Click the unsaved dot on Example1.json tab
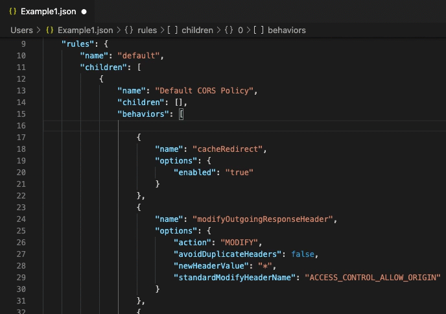446x314 pixels. coord(84,12)
